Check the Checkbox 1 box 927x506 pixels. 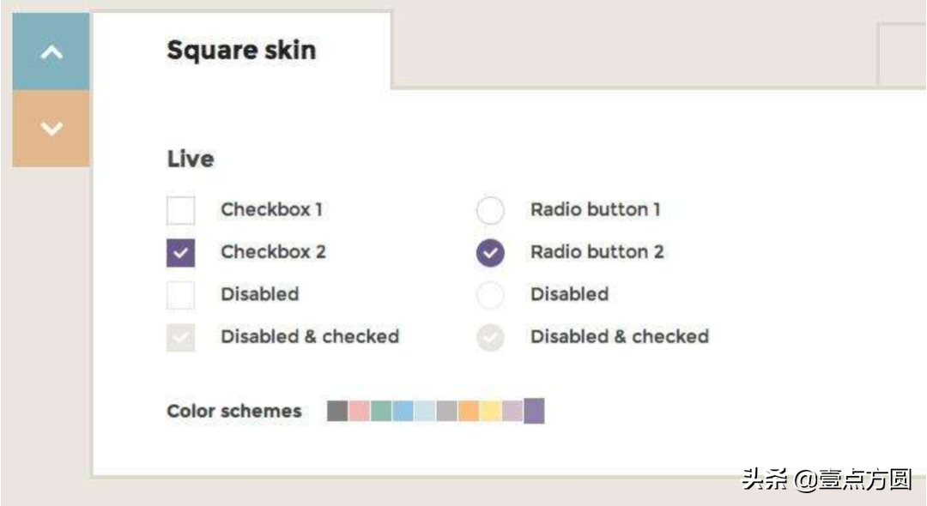pos(180,210)
